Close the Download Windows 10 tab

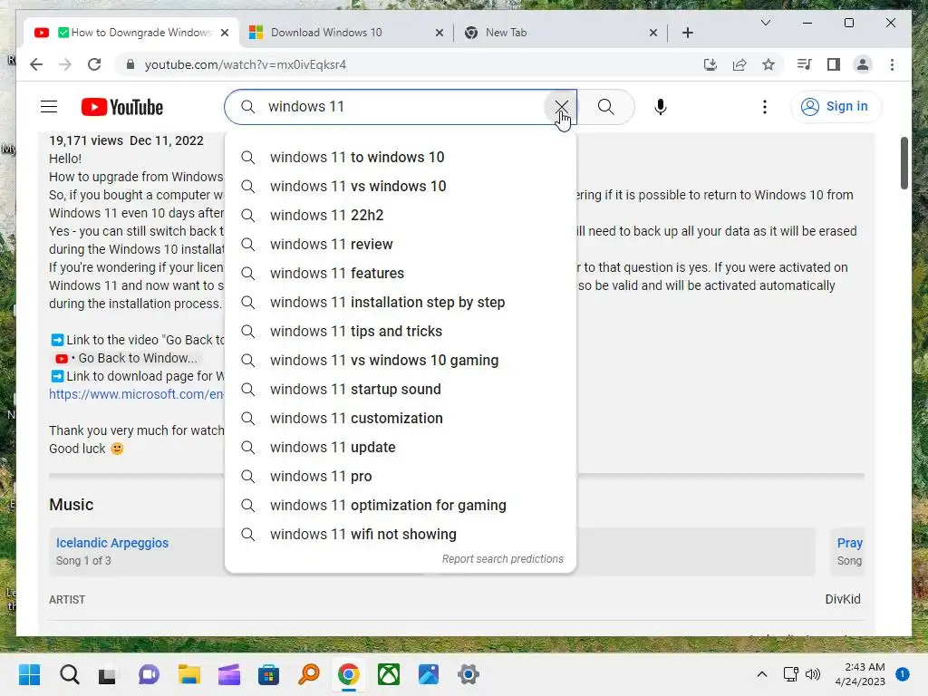tap(440, 33)
